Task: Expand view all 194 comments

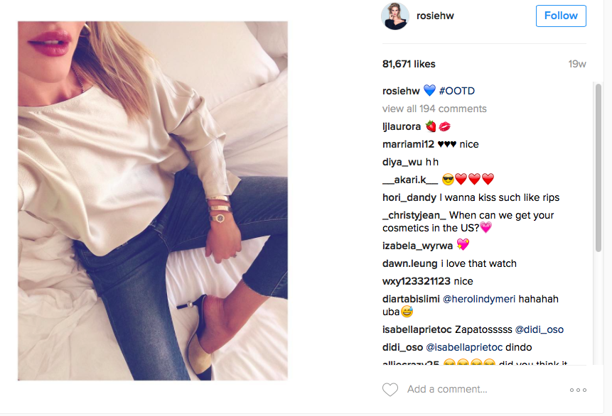Action: point(434,109)
